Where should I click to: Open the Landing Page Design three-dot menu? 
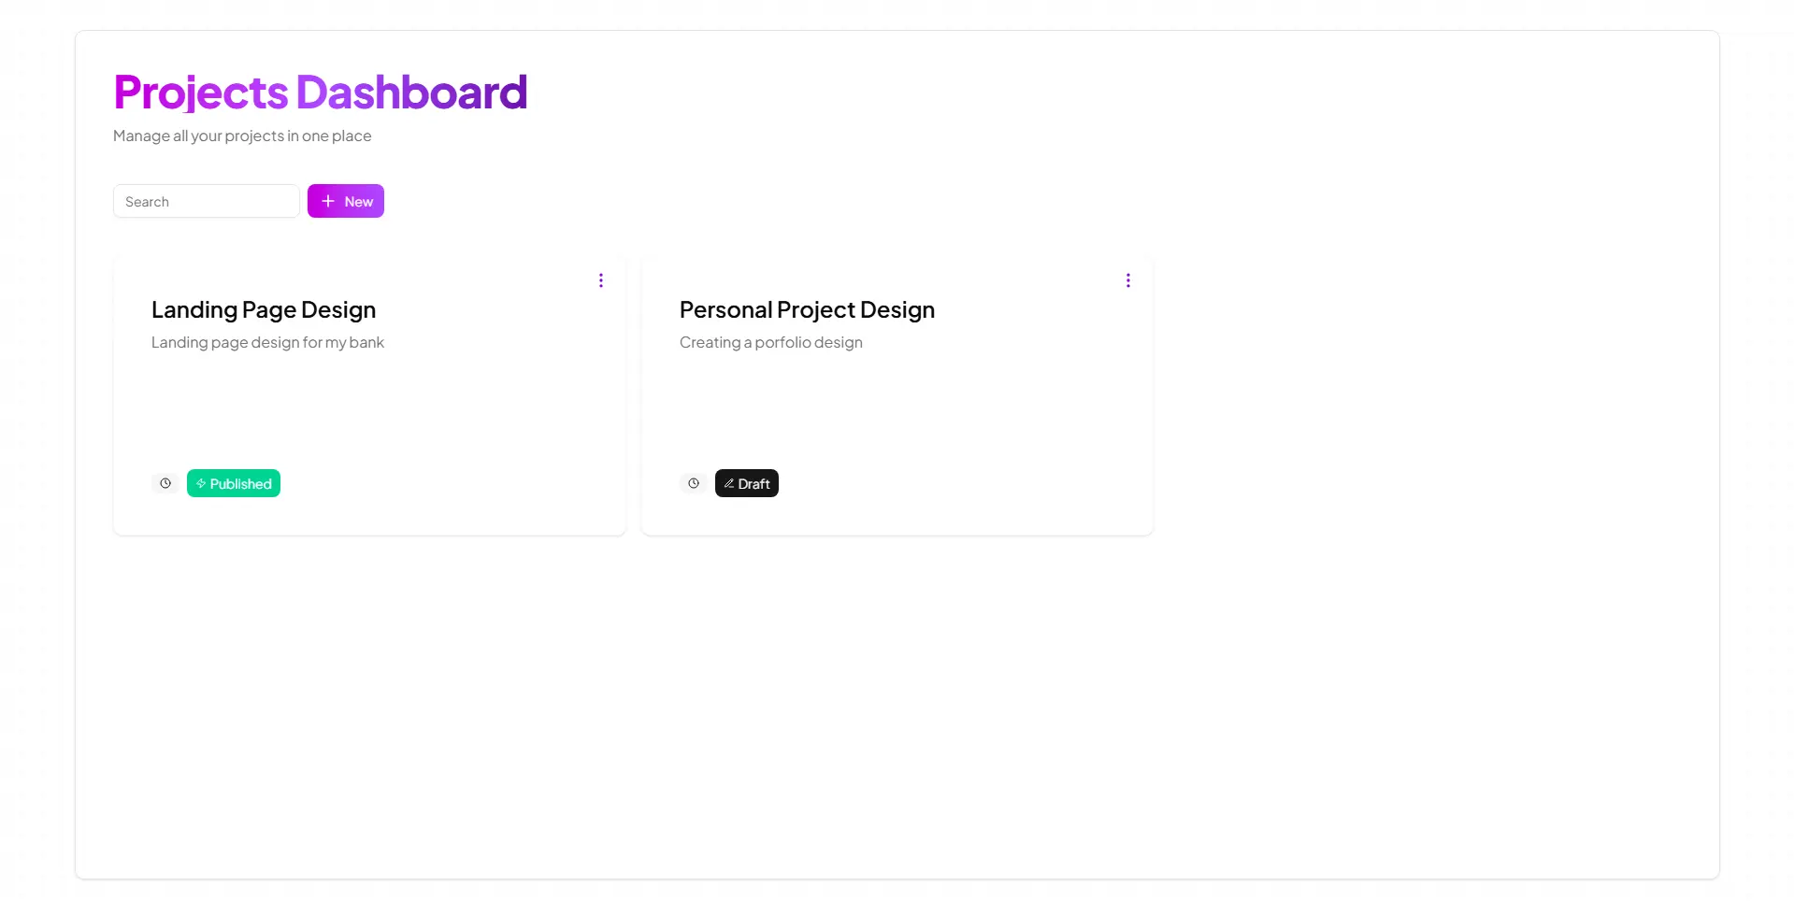coord(601,280)
